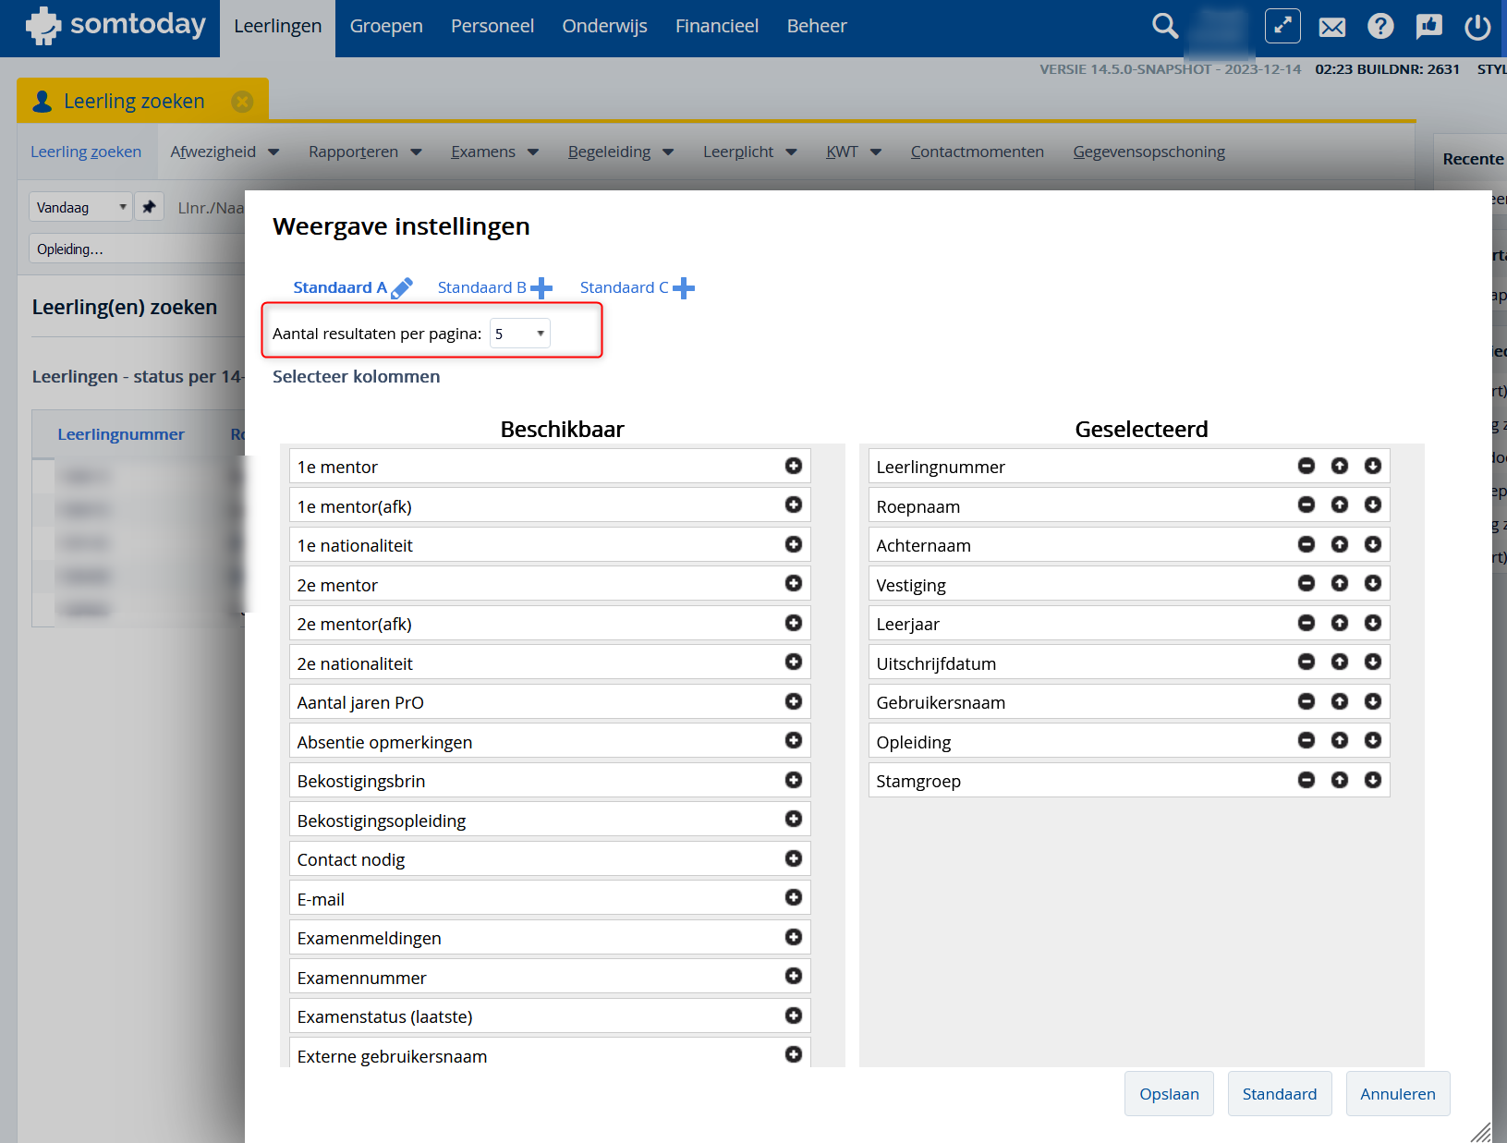Click the Opslaan button
This screenshot has height=1143, width=1507.
[x=1169, y=1094]
